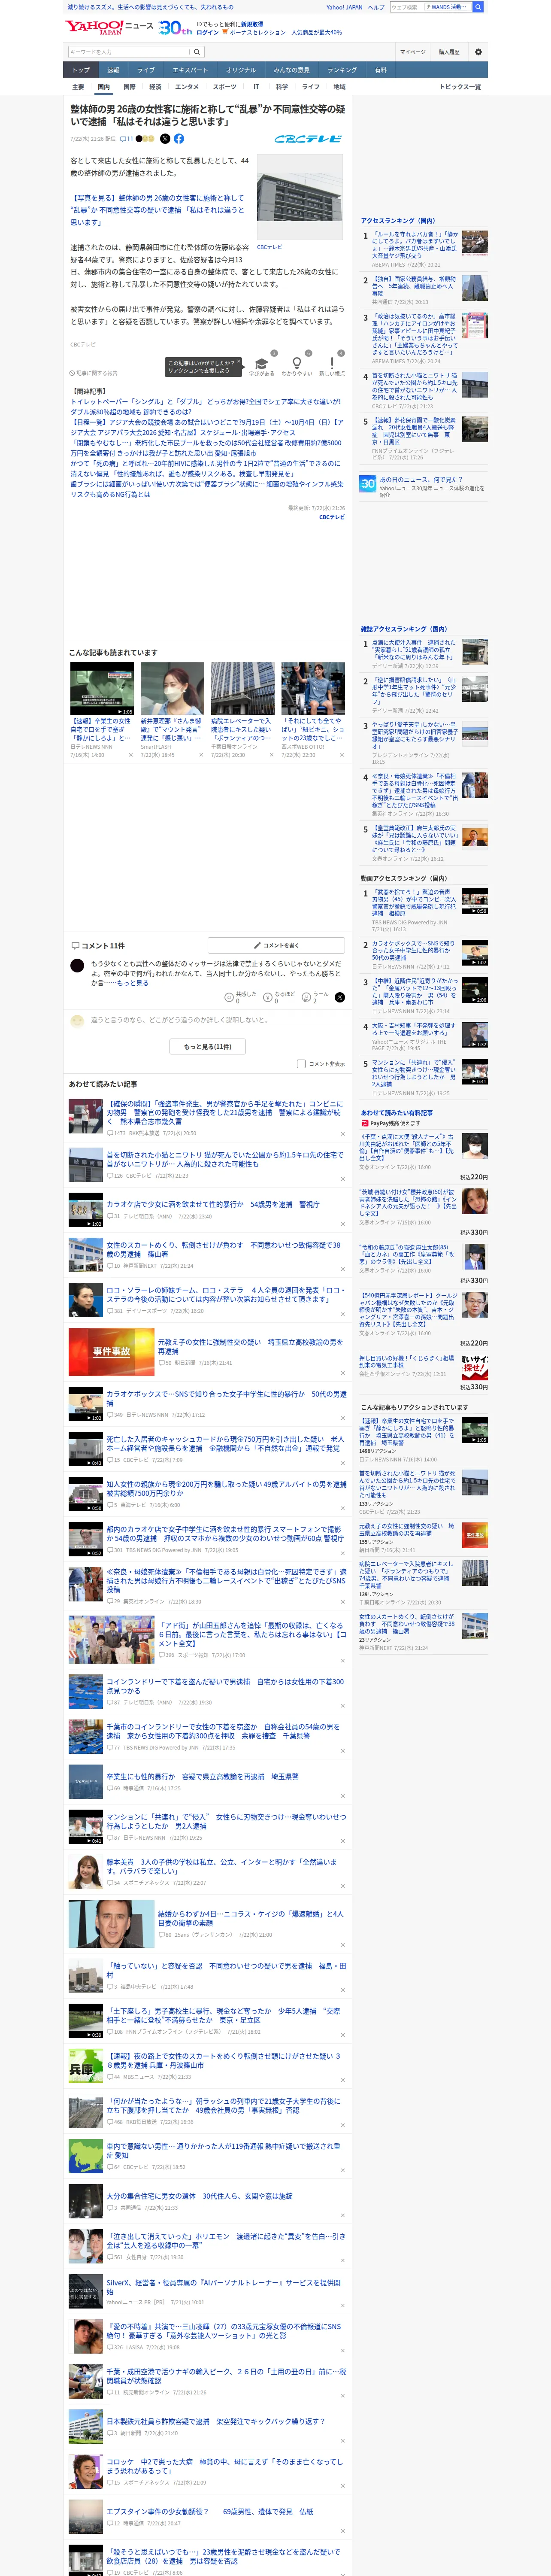The height and width of the screenshot is (2576, 551).
Task: Open the エキスパート navigation tab
Action: tap(190, 70)
